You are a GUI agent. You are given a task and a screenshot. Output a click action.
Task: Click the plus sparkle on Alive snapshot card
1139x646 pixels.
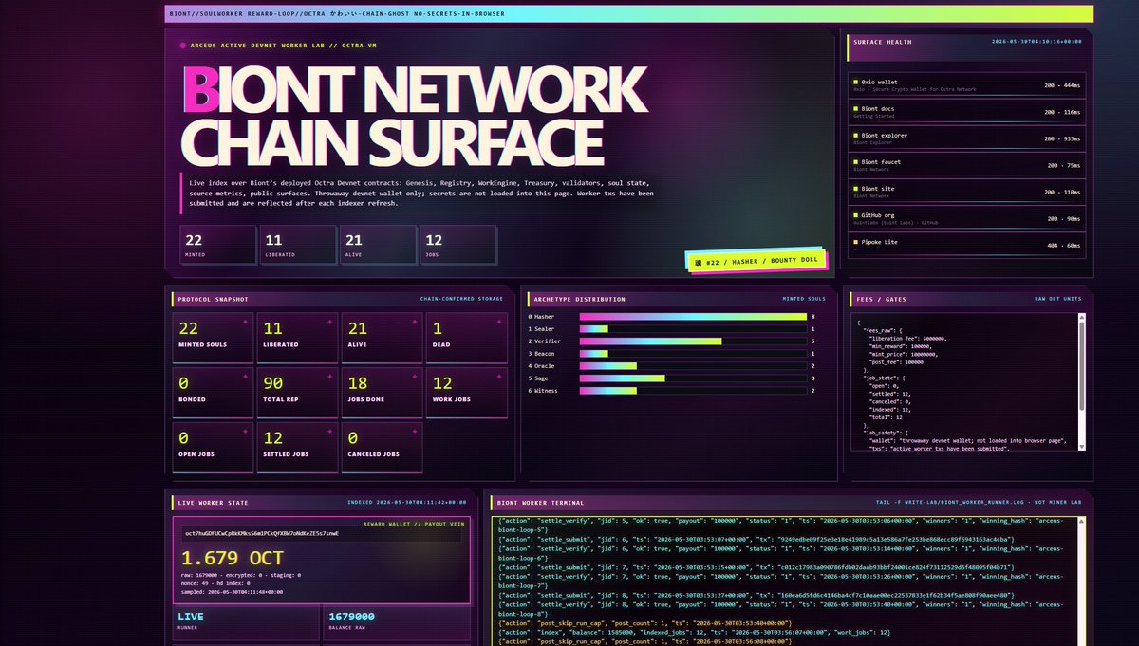click(413, 323)
